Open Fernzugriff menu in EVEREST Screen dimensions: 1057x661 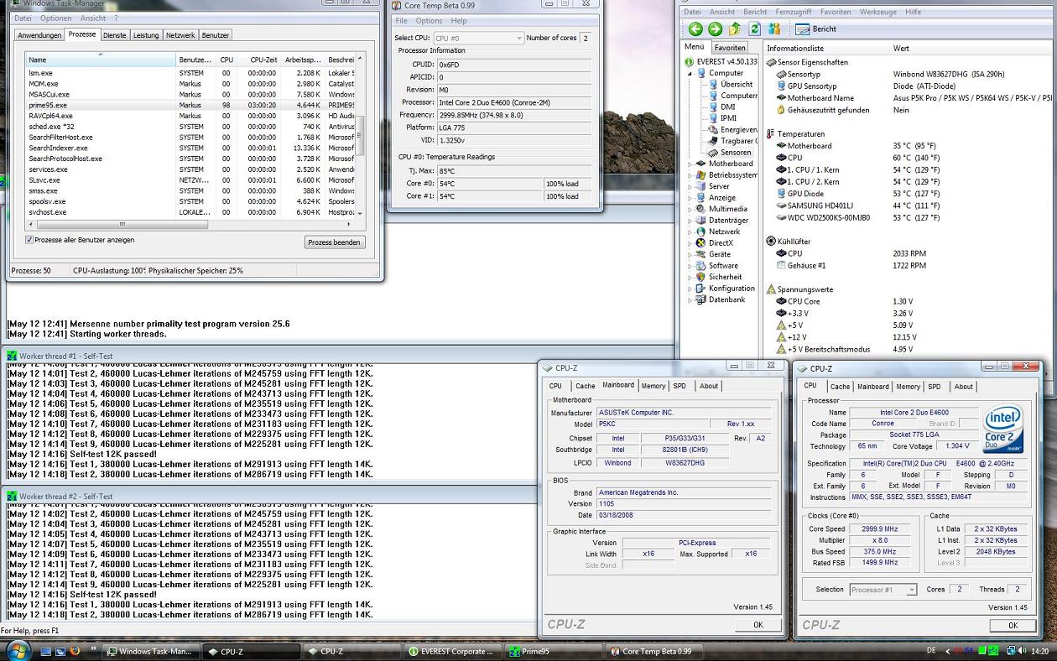point(793,13)
